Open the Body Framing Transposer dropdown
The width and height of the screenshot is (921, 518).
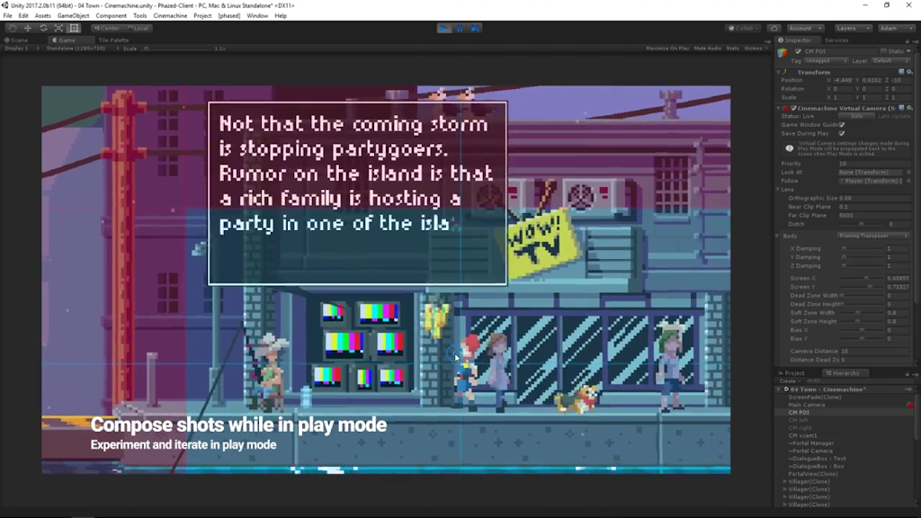tap(873, 236)
